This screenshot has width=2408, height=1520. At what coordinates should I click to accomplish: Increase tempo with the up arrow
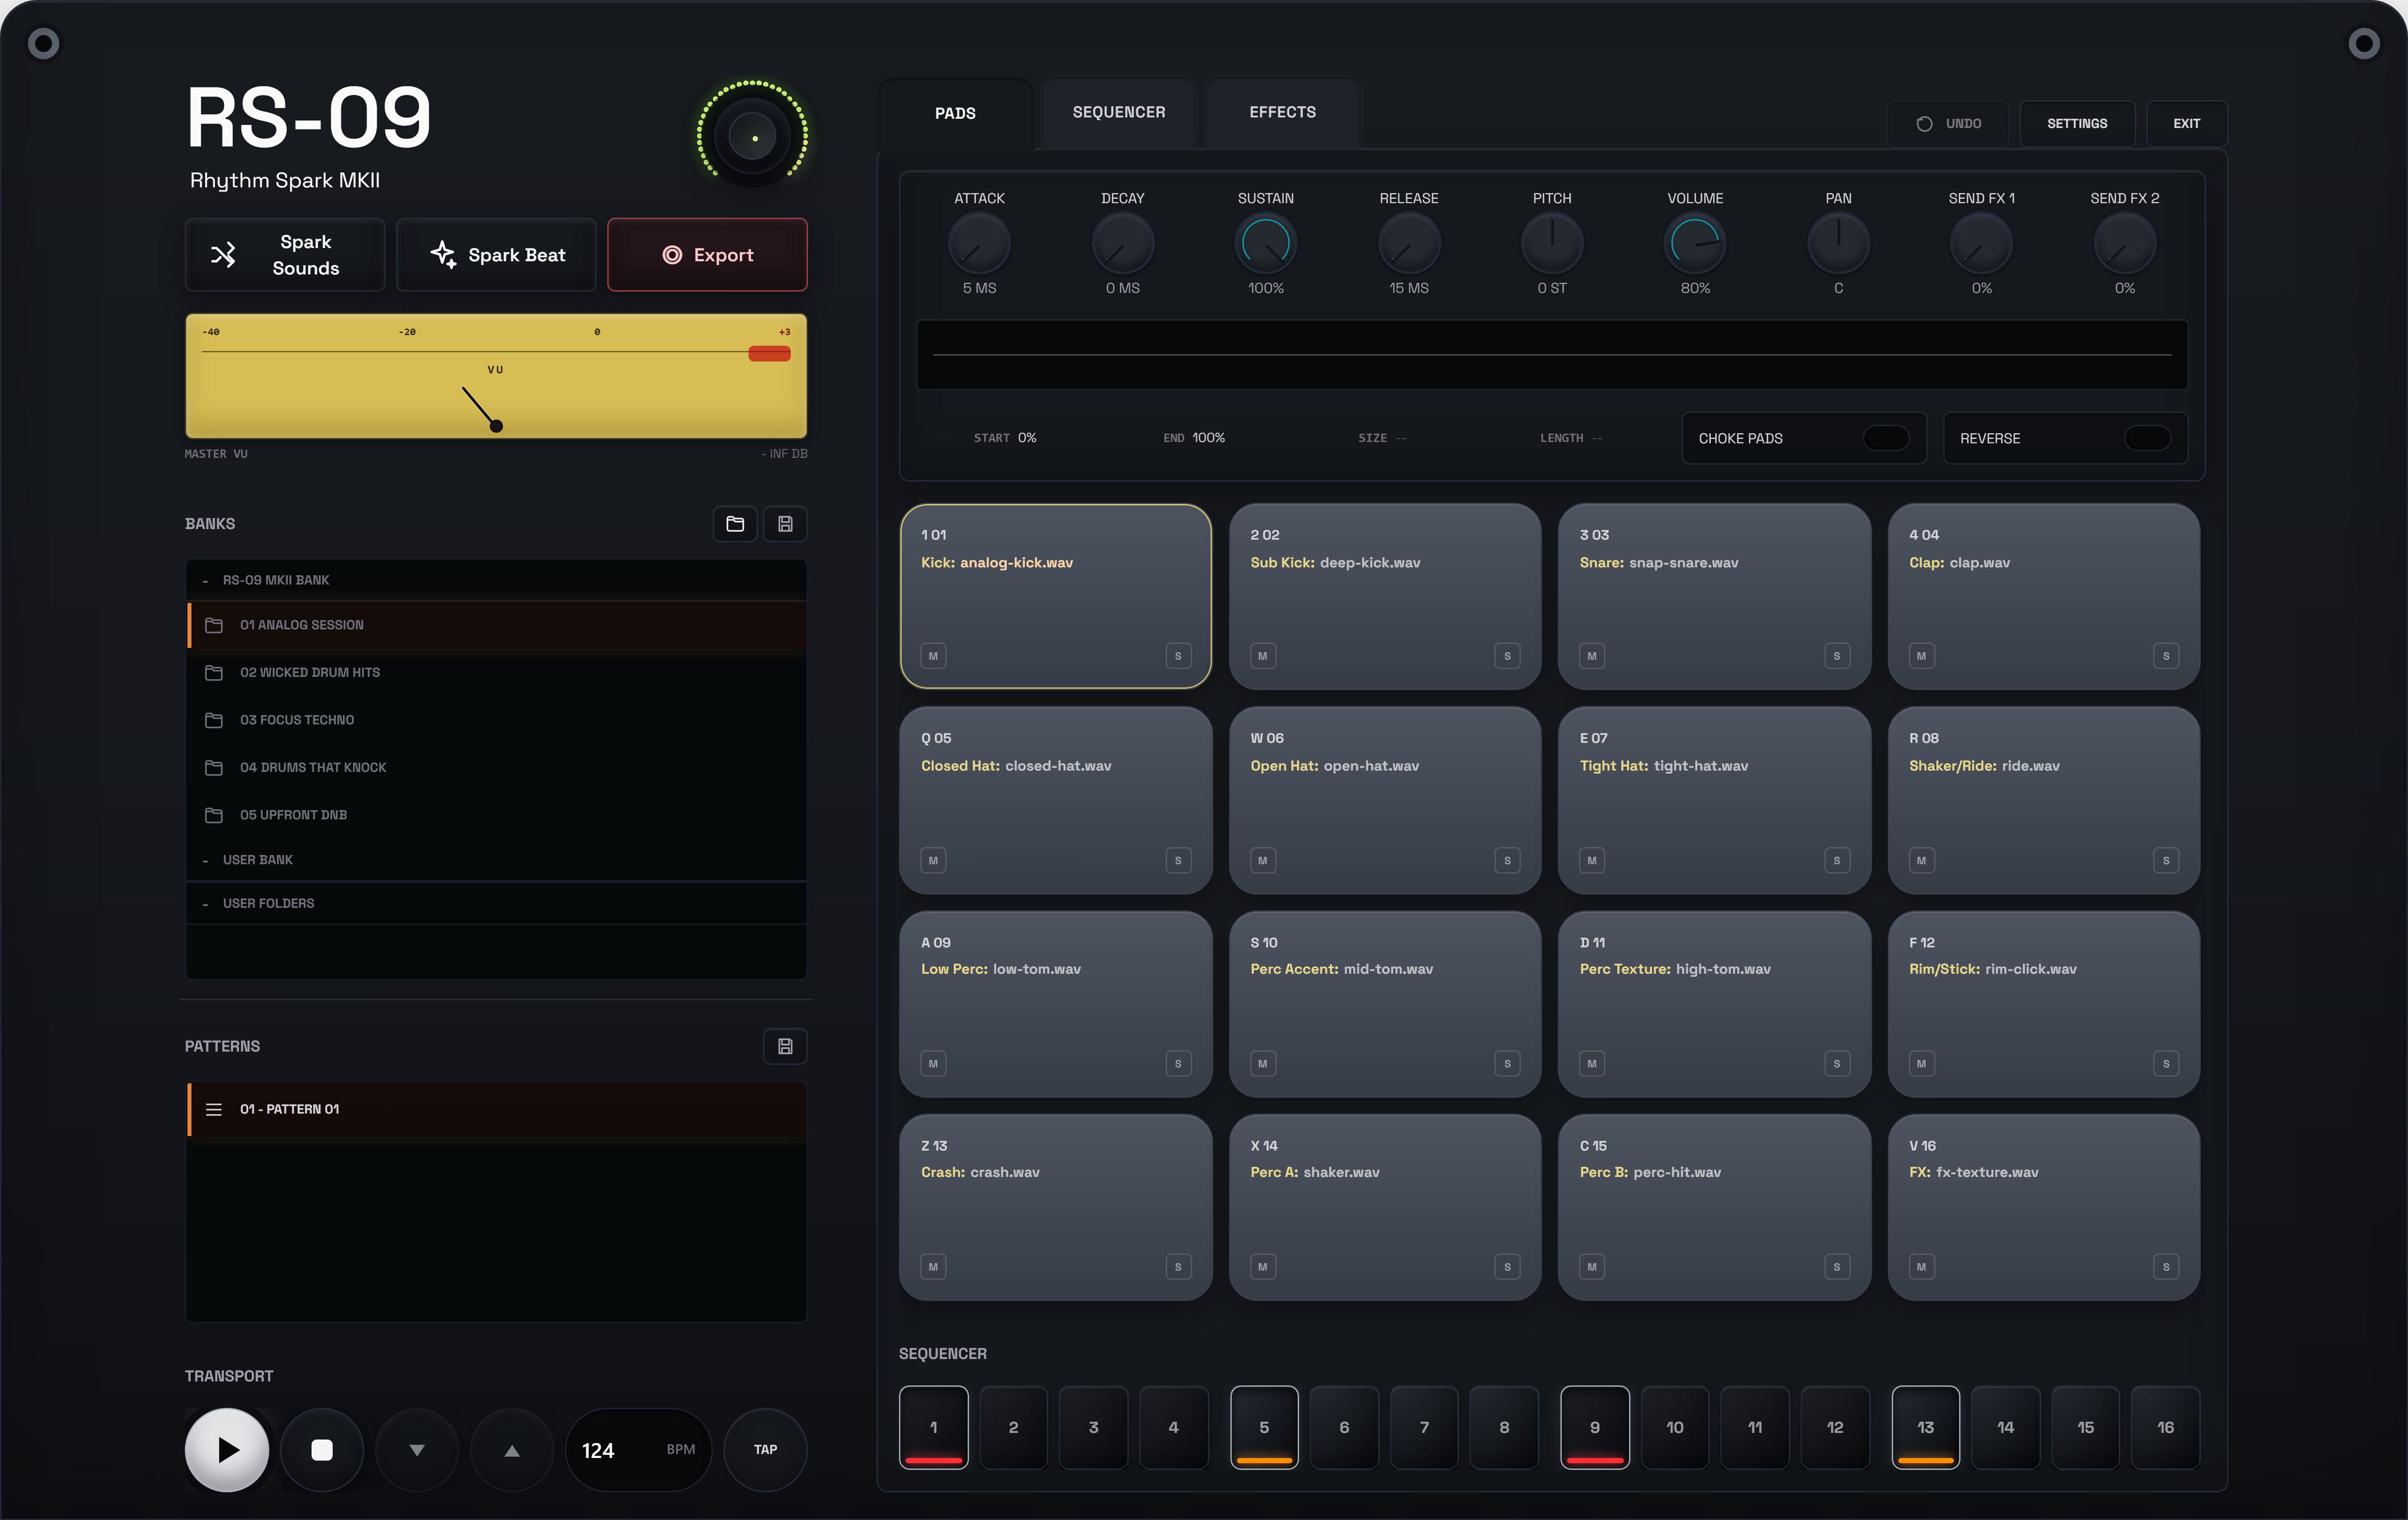[512, 1449]
